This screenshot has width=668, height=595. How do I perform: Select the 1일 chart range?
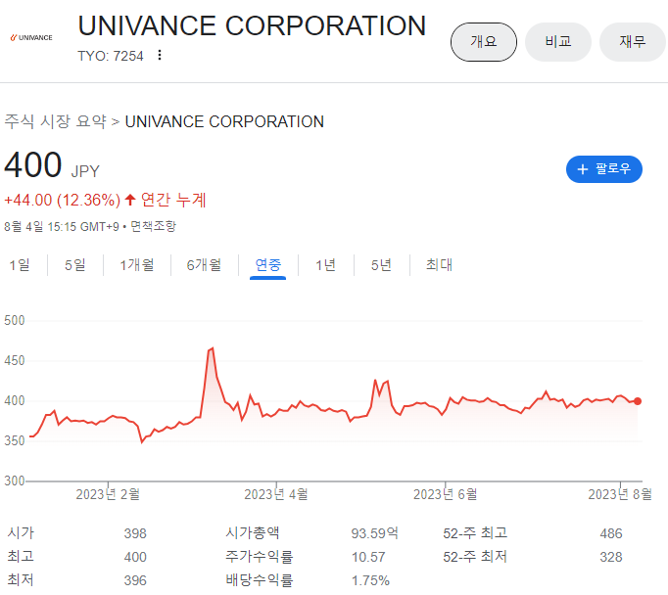pos(20,265)
